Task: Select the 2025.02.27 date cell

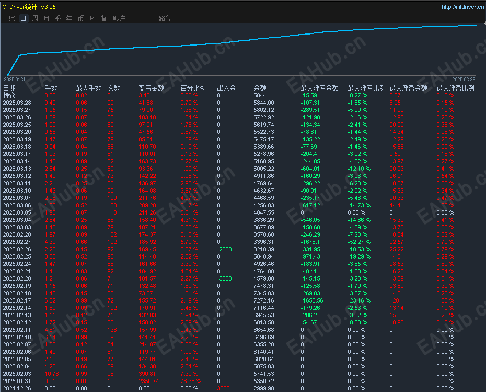Action: pos(17,242)
